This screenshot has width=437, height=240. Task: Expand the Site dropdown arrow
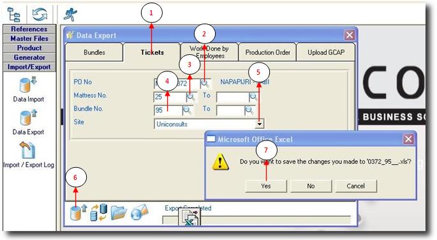click(260, 124)
